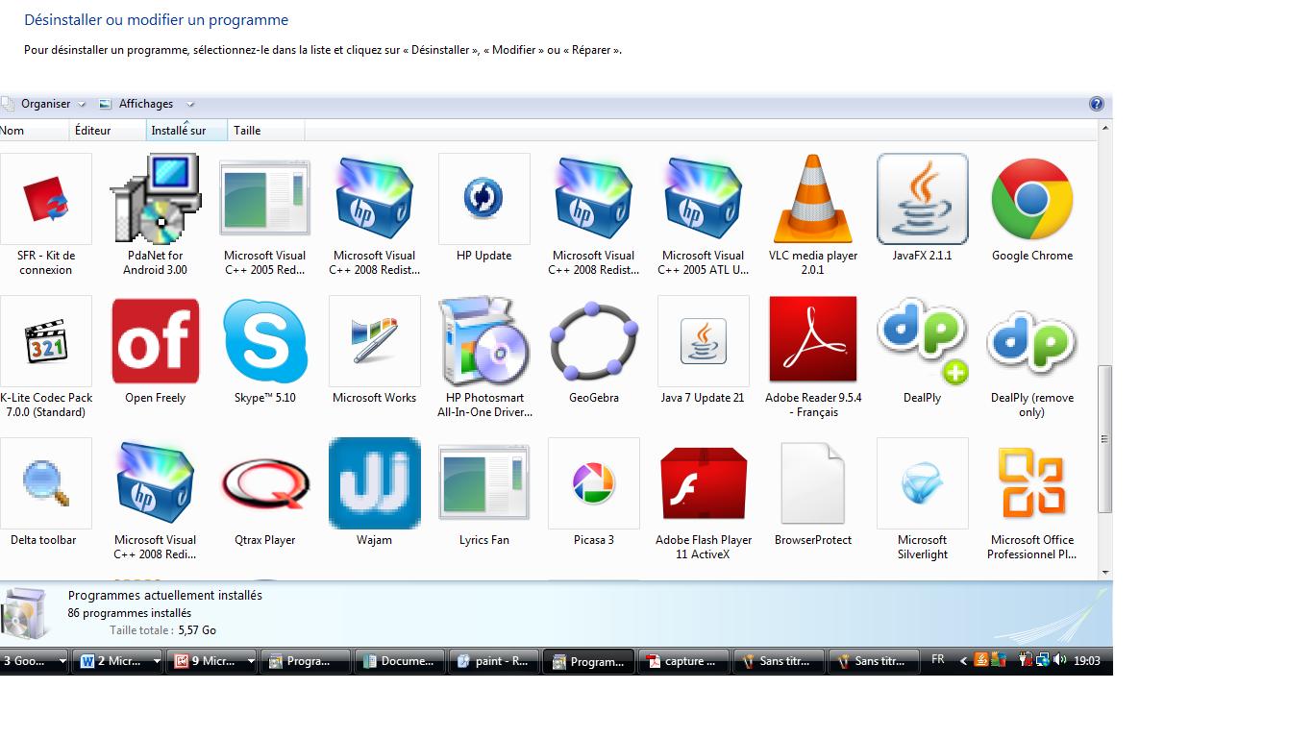Open the 'capture ...' PDF taskbar window
Viewport: 1313px width, 738px height.
(x=683, y=661)
